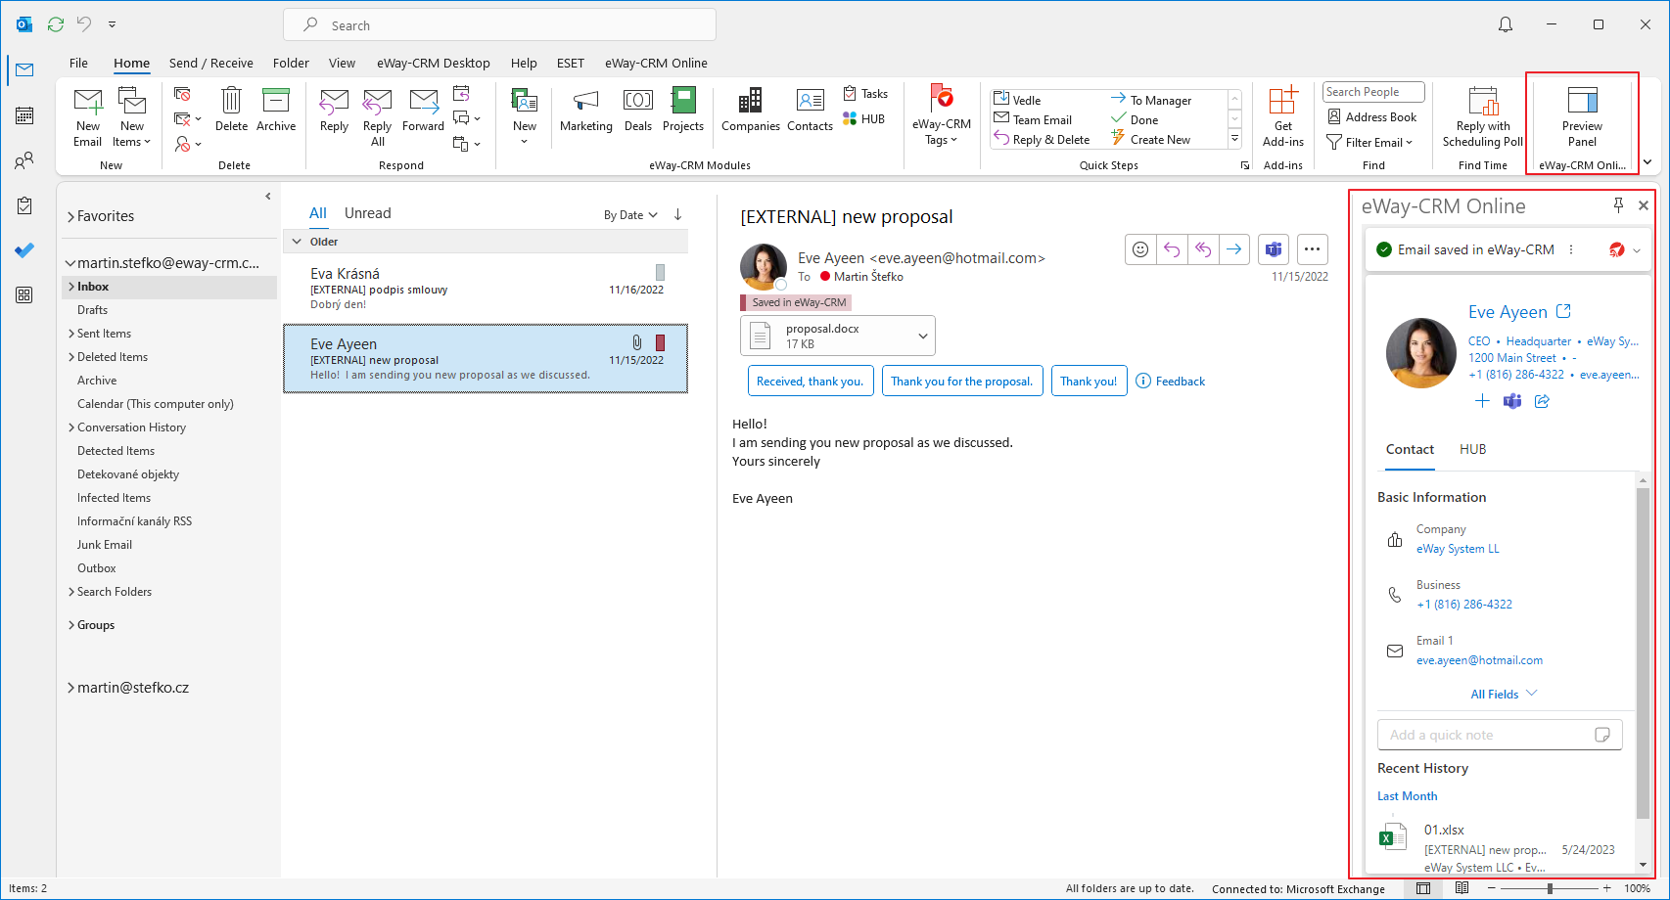The image size is (1670, 900).
Task: Open the File menu
Action: pos(78,63)
